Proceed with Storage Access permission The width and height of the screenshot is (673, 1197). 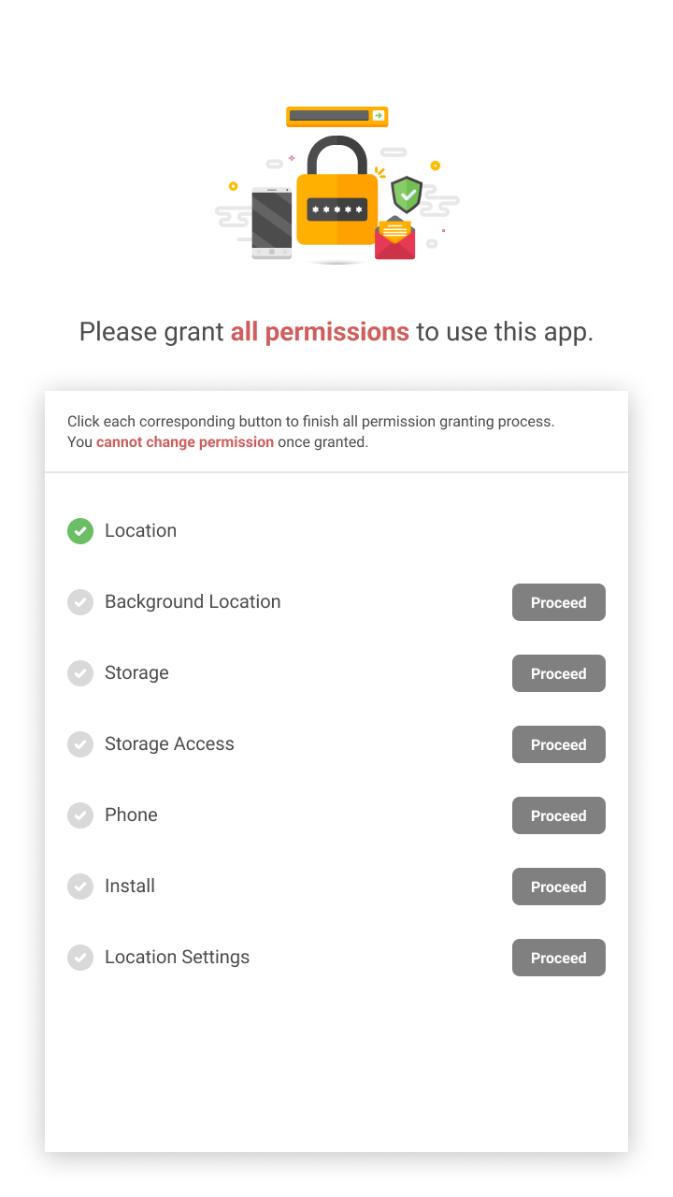click(x=559, y=744)
